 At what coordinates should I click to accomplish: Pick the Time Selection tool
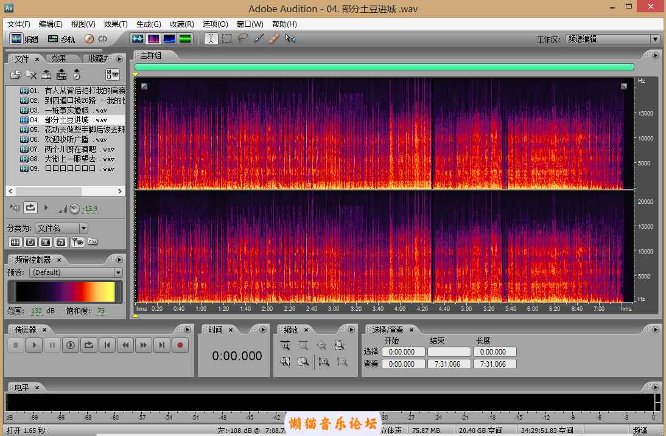click(211, 39)
